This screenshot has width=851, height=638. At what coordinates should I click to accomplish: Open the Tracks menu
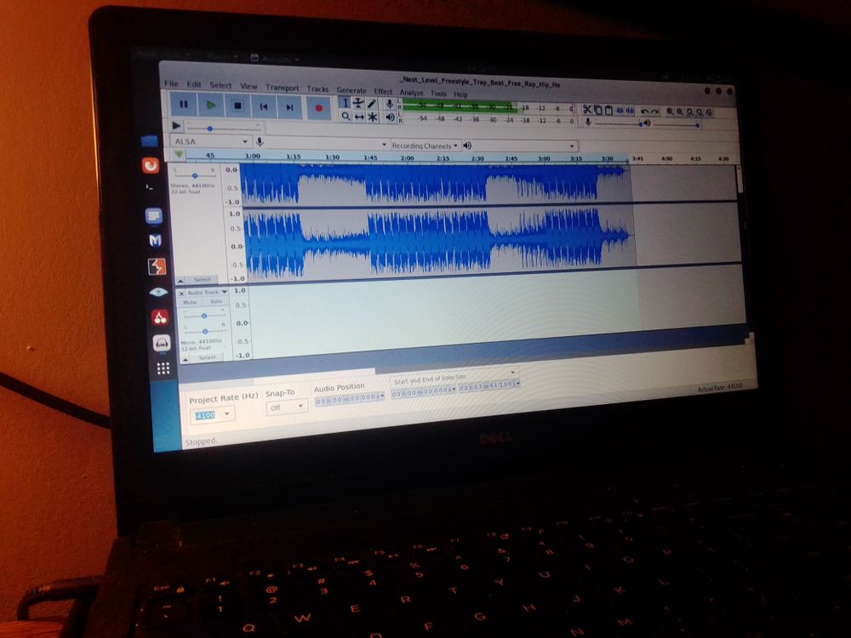click(317, 88)
